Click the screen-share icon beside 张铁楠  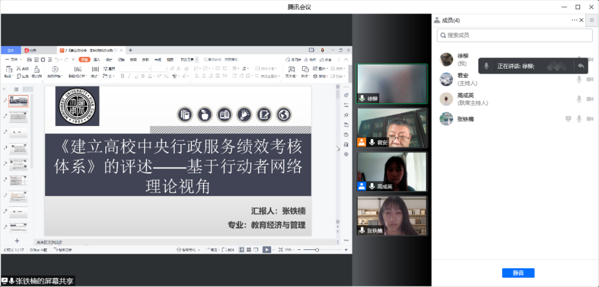pos(568,119)
